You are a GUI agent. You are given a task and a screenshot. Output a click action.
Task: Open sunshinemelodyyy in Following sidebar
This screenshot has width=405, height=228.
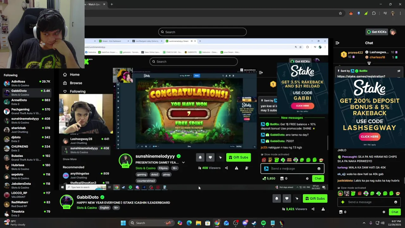point(27,121)
